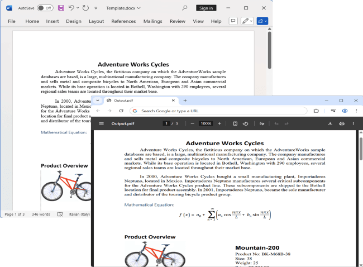Click the Product Overview heading in PDF
The width and height of the screenshot is (363, 267).
tap(150, 237)
